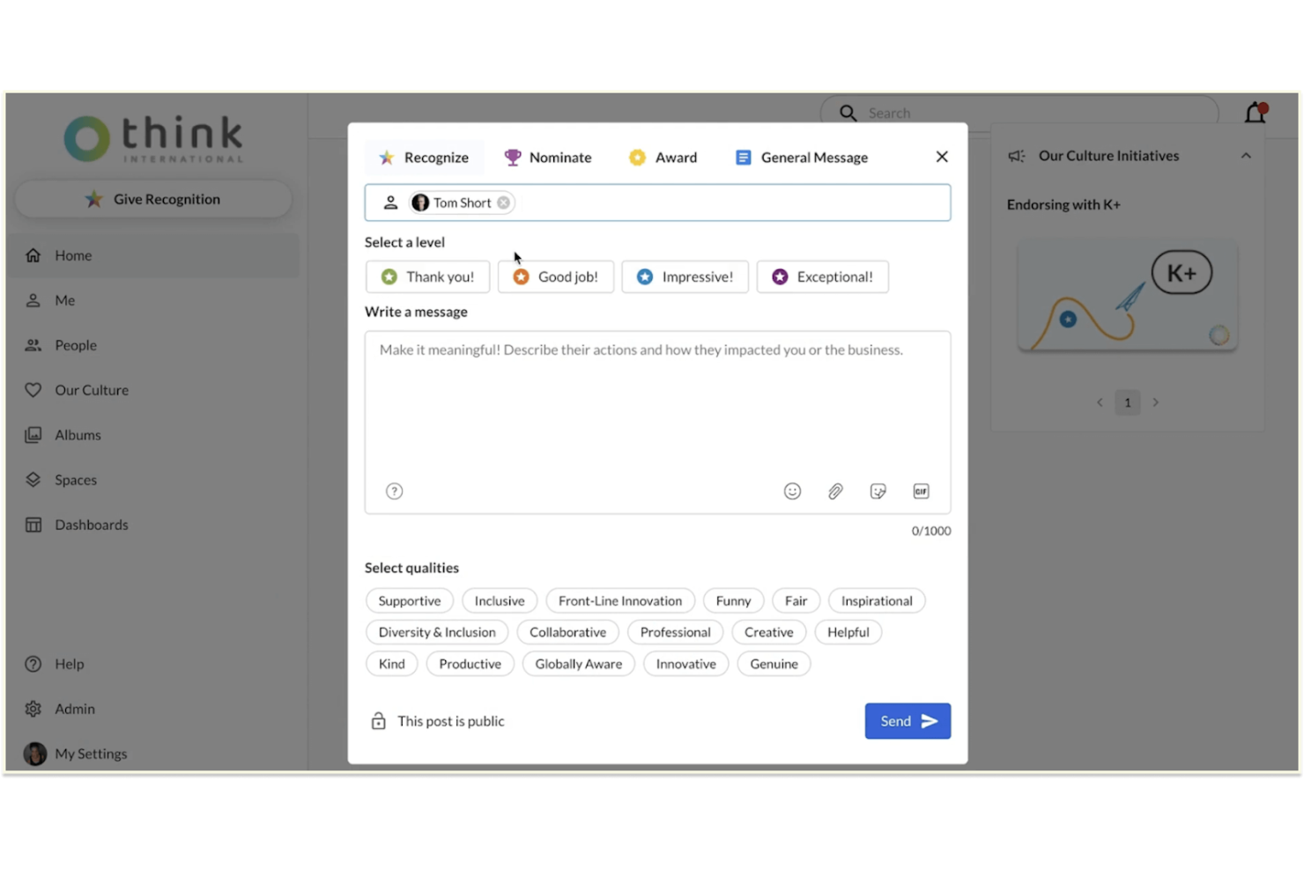Toggle the Fair quality
The image size is (1304, 869).
tap(796, 600)
